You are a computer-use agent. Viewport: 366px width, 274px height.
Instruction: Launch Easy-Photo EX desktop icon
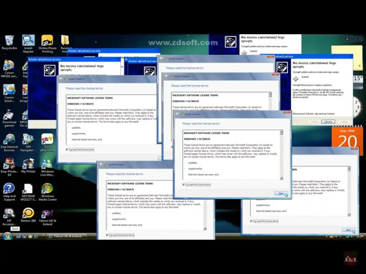[x=9, y=167]
